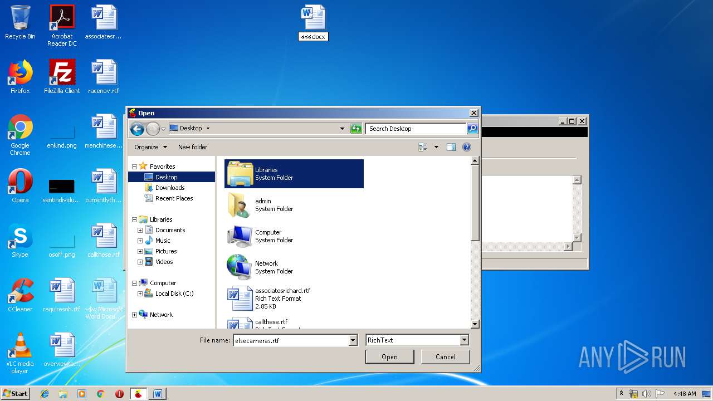713x401 pixels.
Task: Select CCleaner desktop shortcut
Action: point(20,295)
